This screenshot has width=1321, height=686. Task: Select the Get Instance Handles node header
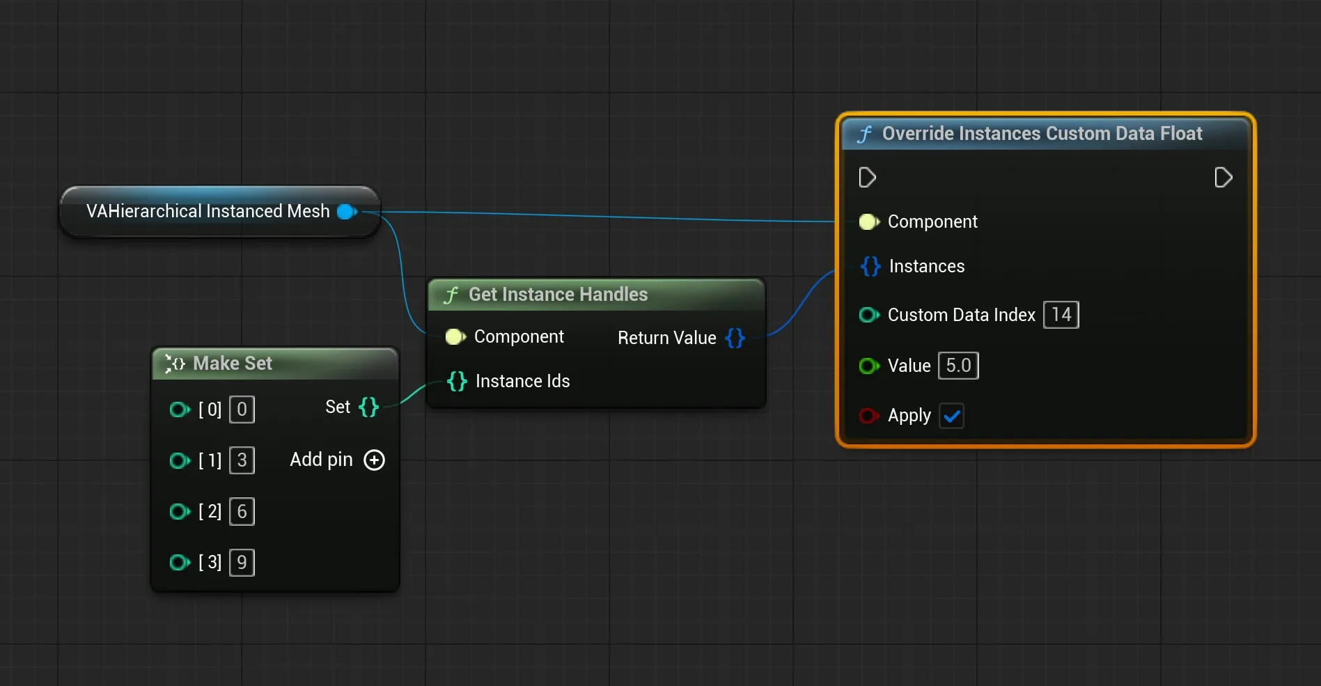pos(596,295)
